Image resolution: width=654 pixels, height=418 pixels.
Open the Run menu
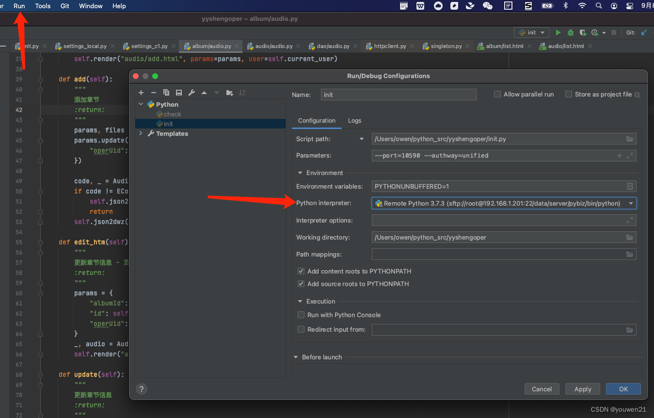[19, 6]
